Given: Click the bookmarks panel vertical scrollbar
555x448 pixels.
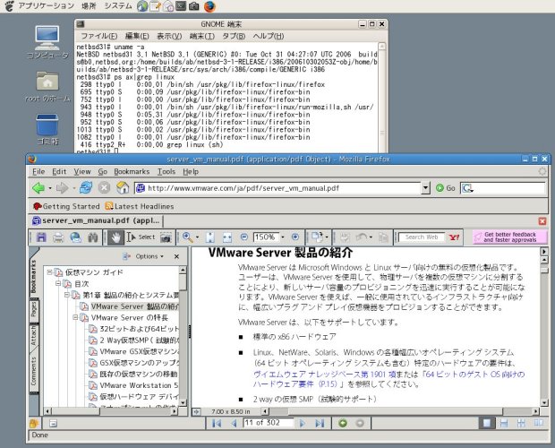Looking at the screenshot, I should click(183, 336).
